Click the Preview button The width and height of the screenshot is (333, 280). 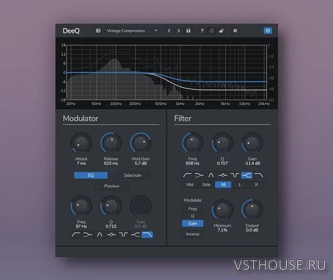coord(112,186)
